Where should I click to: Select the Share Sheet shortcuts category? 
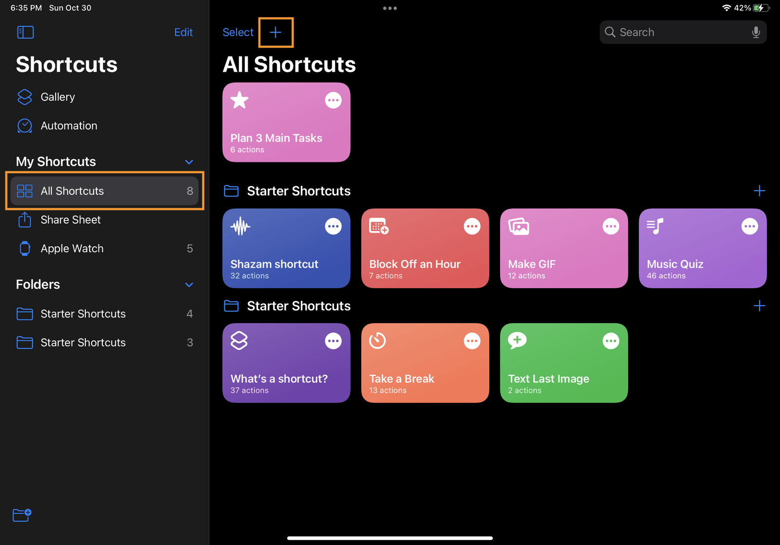pos(70,220)
